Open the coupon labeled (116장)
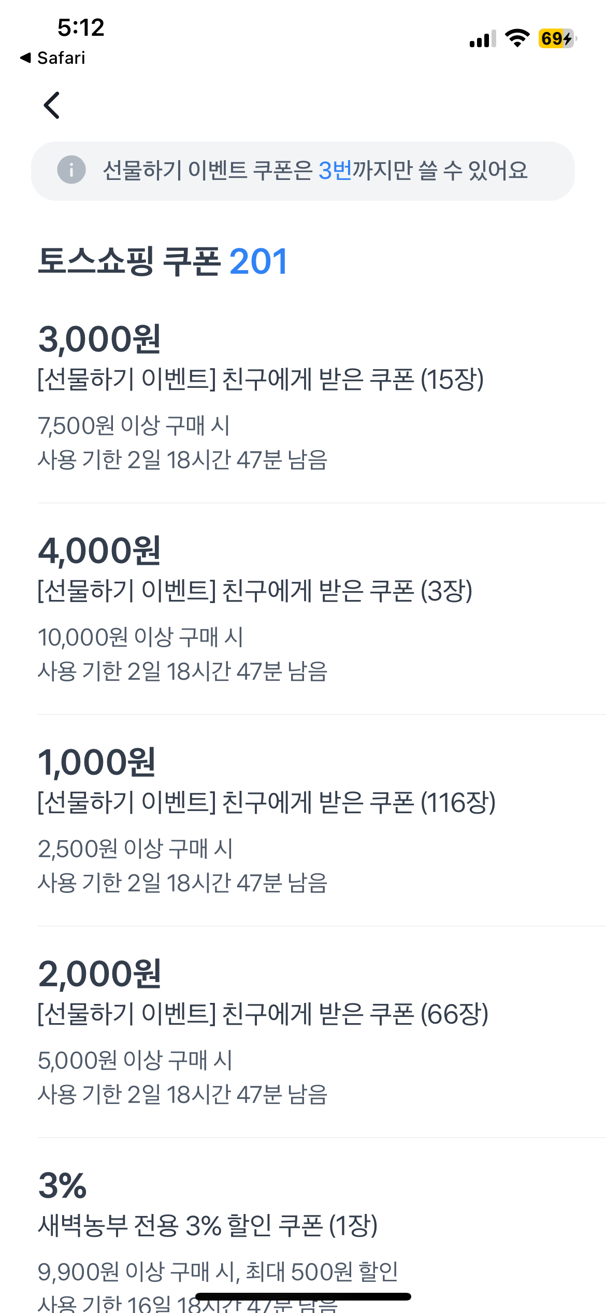606x1313 pixels. (266, 803)
